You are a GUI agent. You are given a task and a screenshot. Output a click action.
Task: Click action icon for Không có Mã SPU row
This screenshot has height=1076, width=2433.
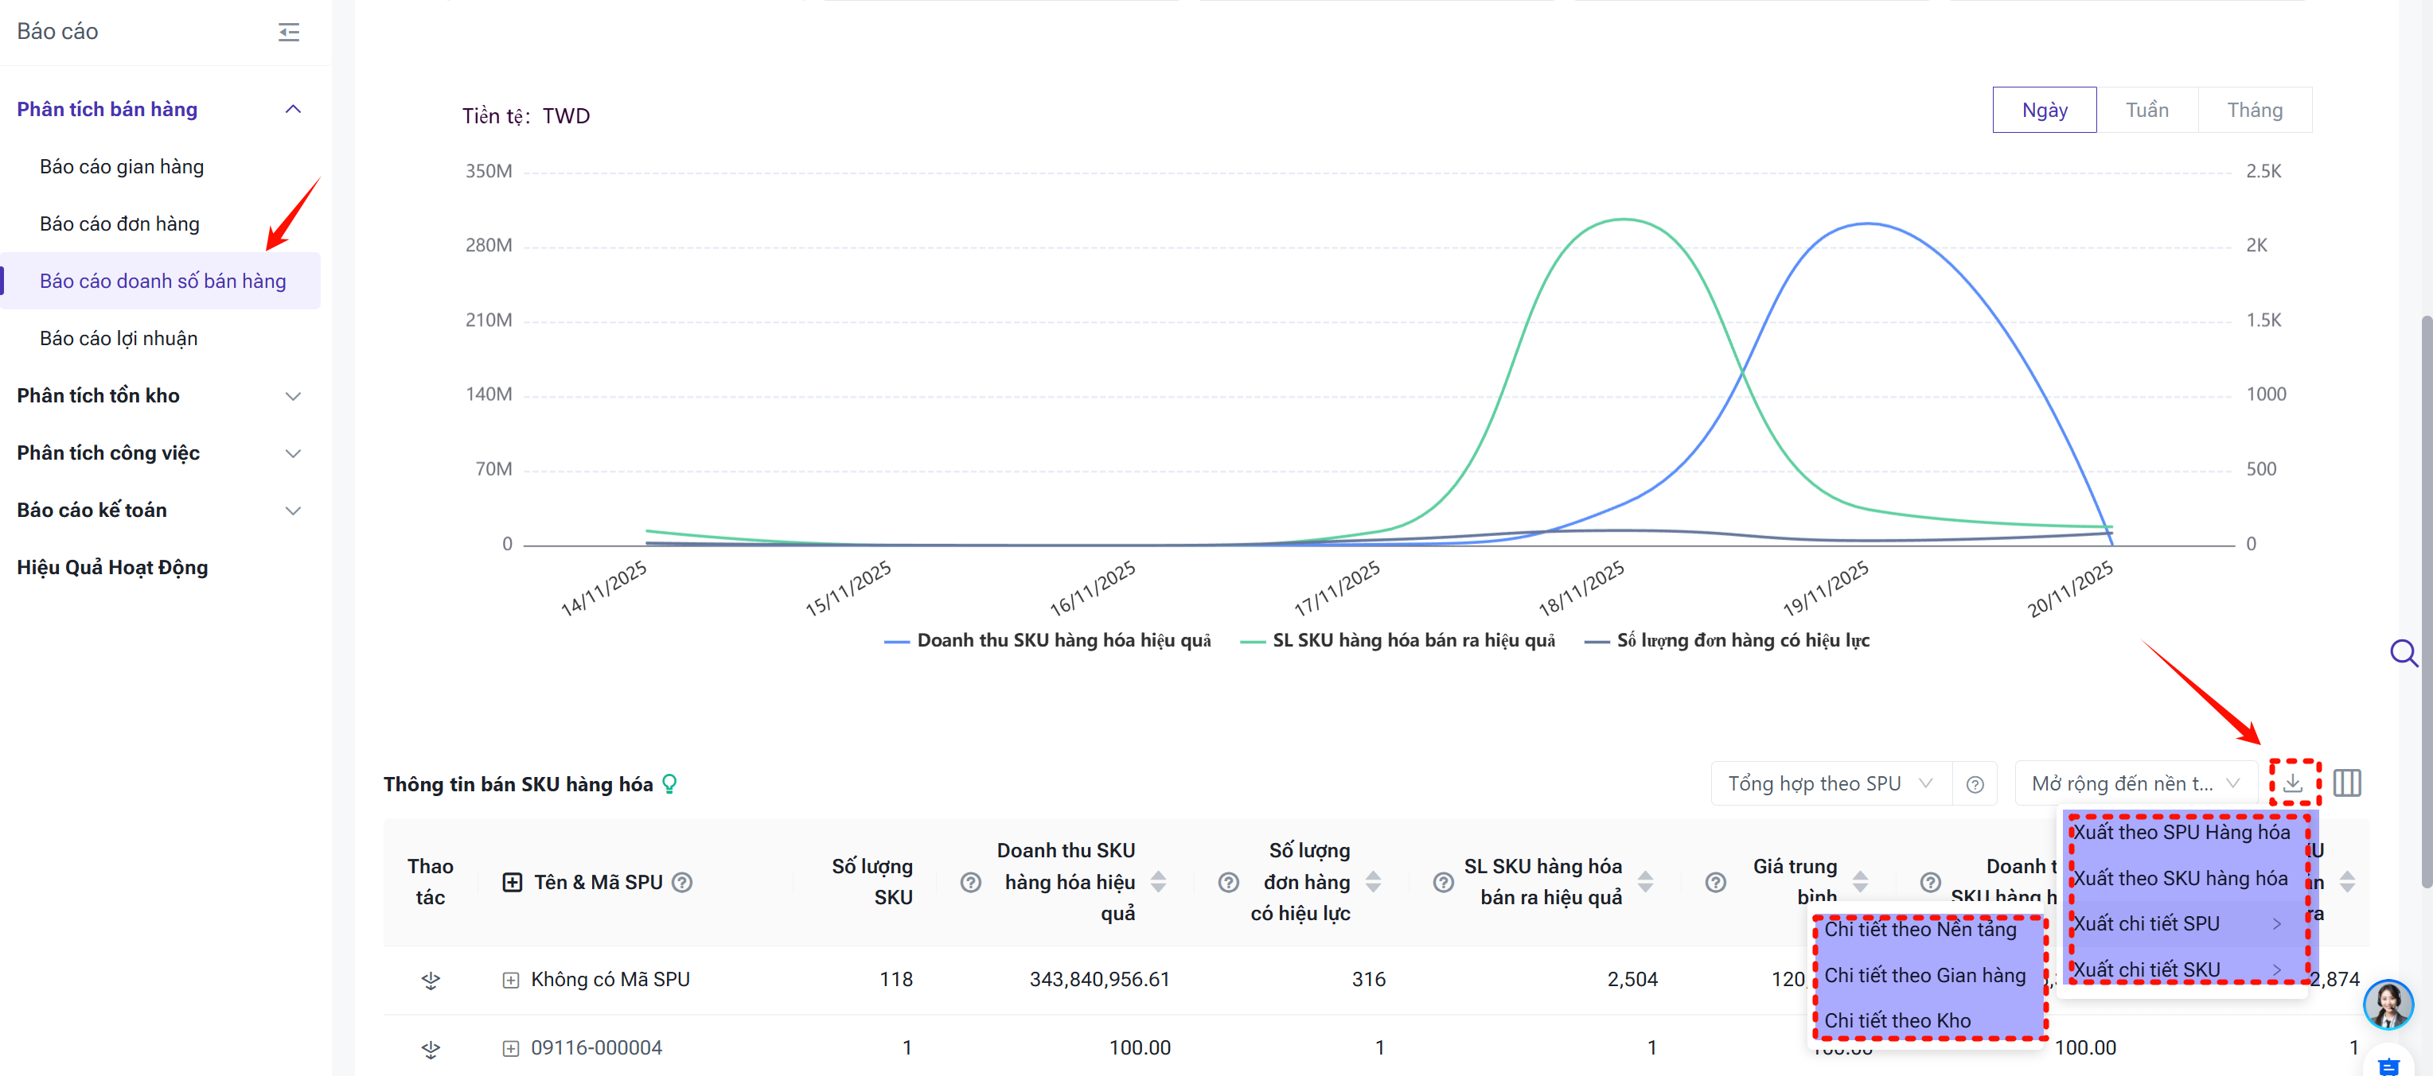431,980
